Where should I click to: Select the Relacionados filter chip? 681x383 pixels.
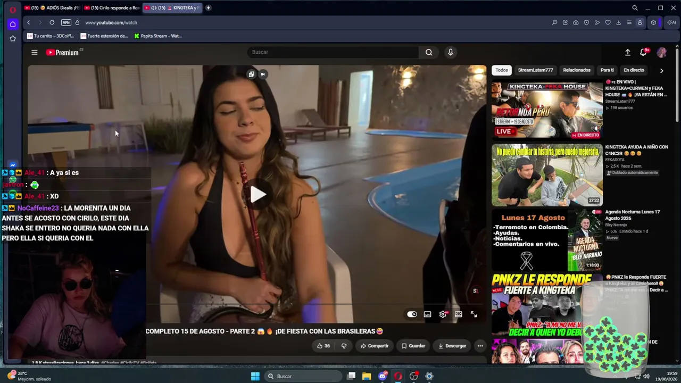click(577, 70)
